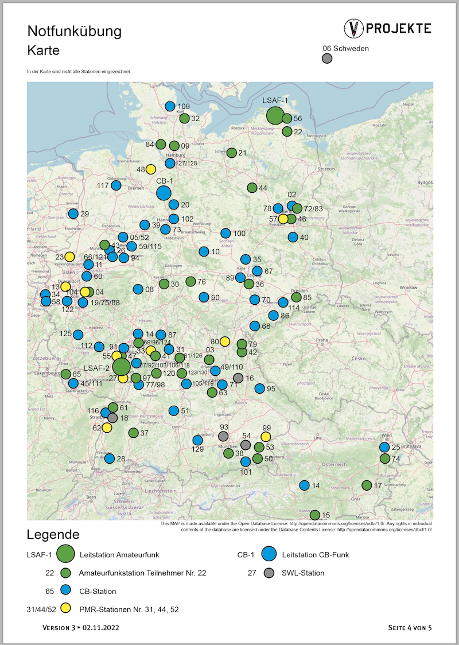Select the gray 06 Schweden marker
The width and height of the screenshot is (459, 645).
[327, 59]
